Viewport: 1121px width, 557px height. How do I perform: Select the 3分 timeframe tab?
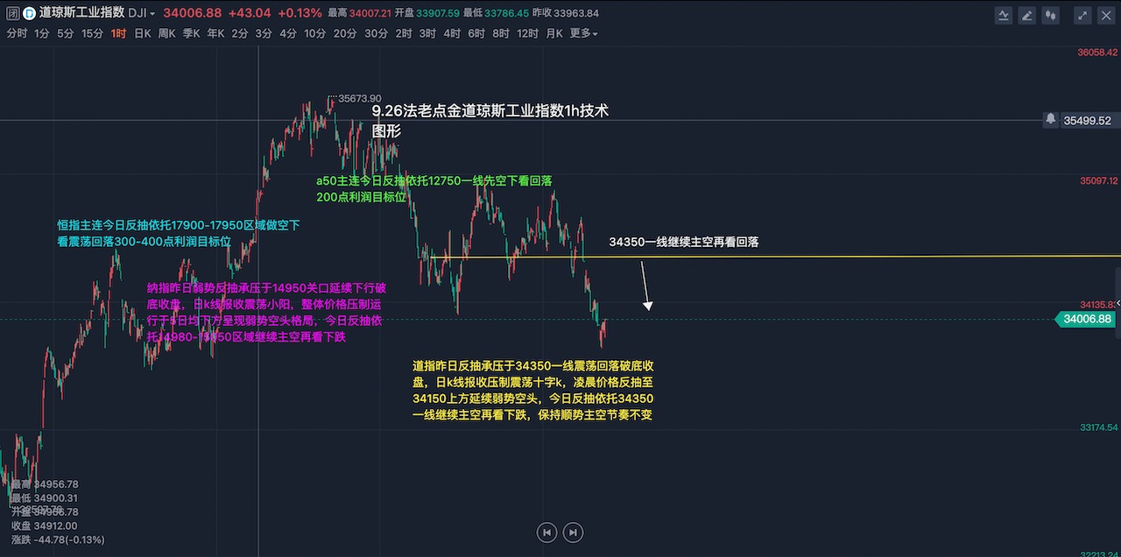(x=264, y=33)
